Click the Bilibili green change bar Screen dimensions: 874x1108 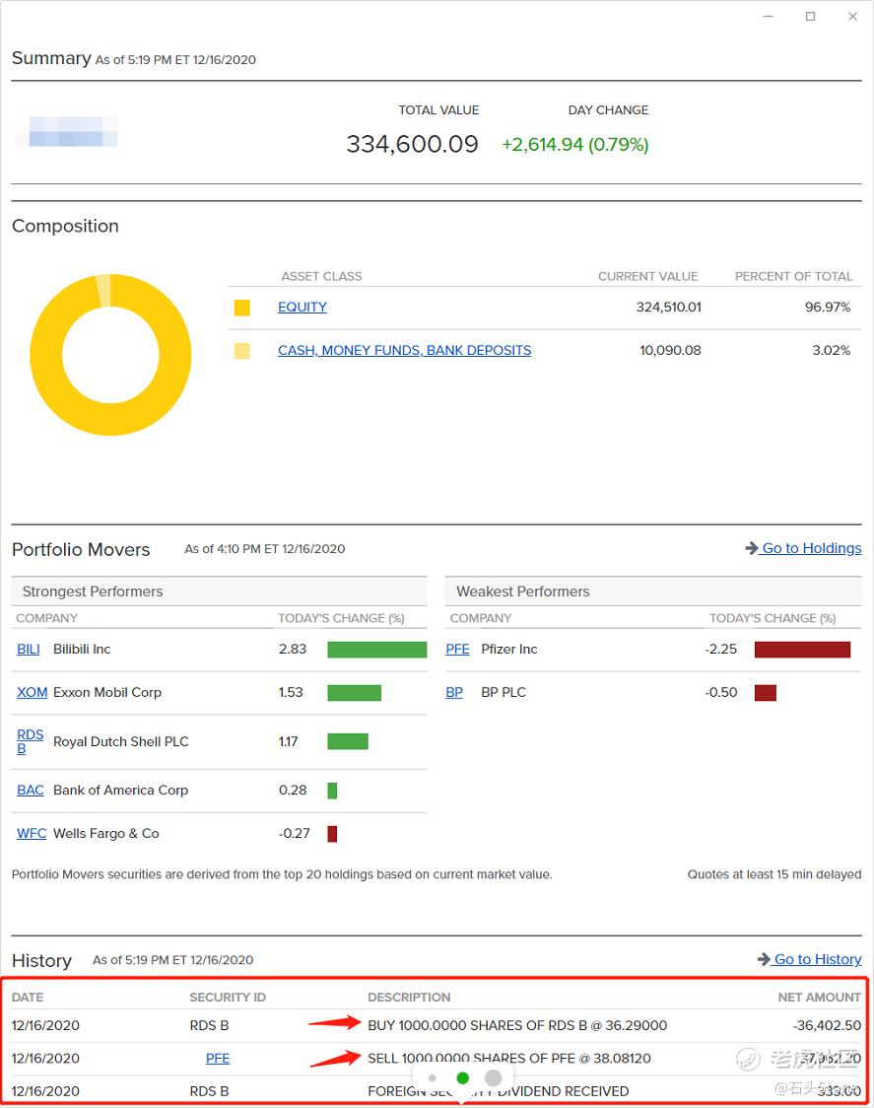(x=376, y=650)
